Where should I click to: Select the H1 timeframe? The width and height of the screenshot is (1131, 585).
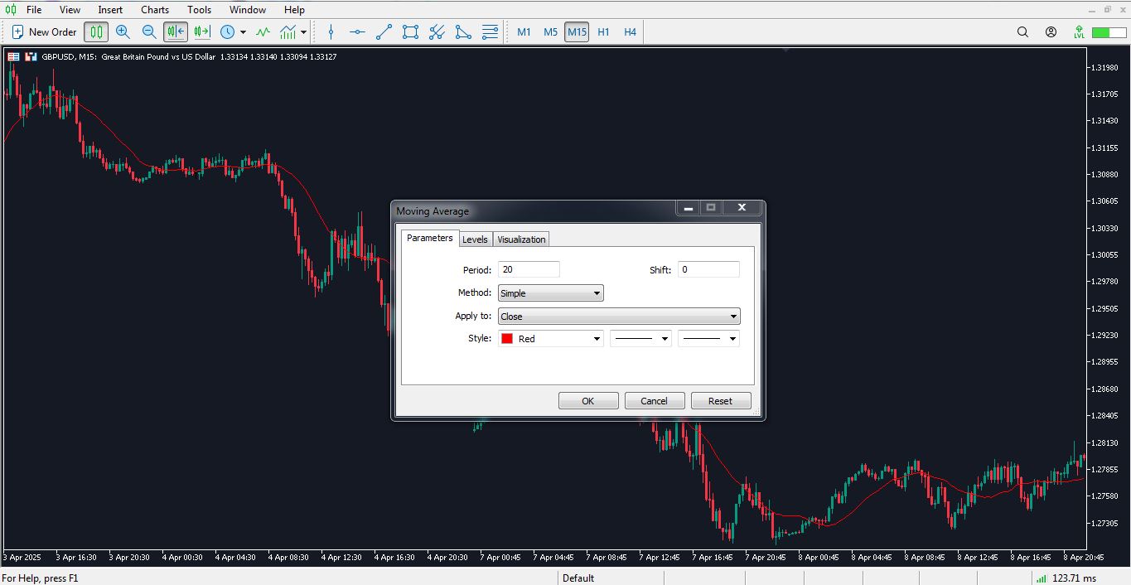point(603,31)
